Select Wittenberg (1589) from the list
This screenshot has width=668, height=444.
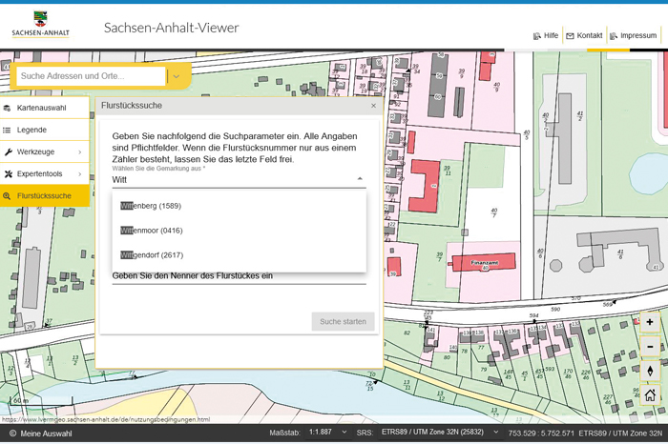tap(239, 206)
